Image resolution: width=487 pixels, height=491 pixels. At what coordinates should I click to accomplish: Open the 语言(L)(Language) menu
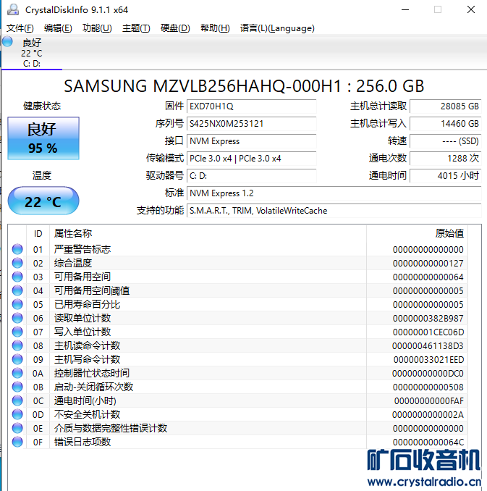click(277, 28)
